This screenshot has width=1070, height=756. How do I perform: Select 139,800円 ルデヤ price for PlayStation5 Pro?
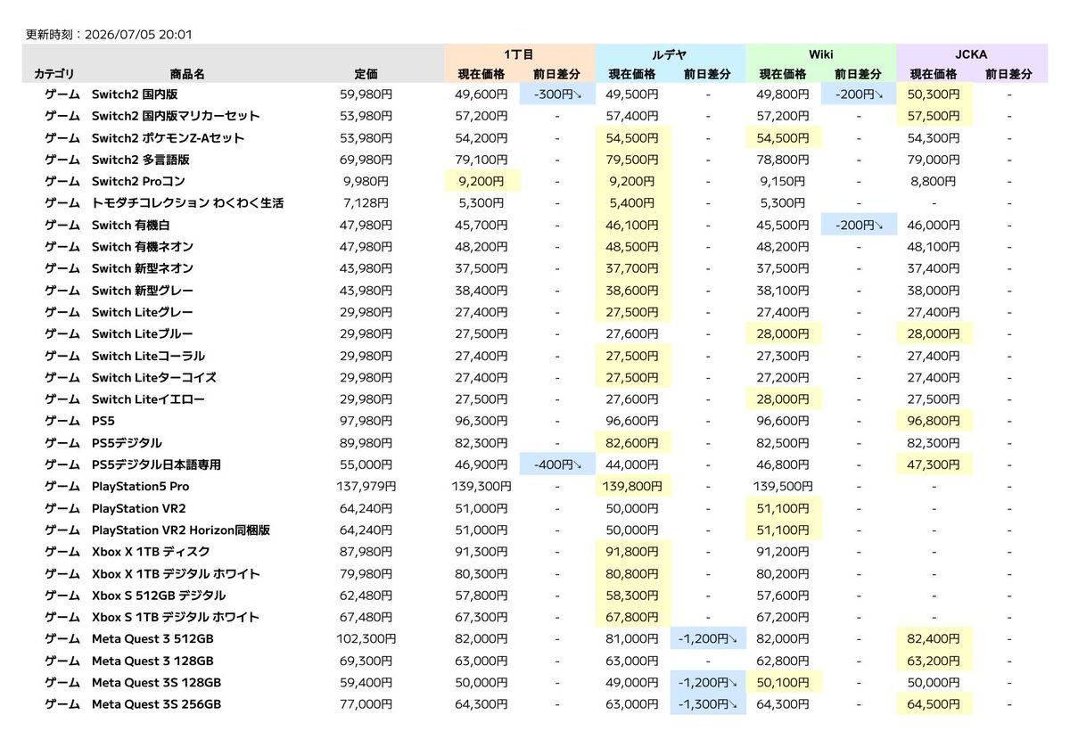click(632, 487)
